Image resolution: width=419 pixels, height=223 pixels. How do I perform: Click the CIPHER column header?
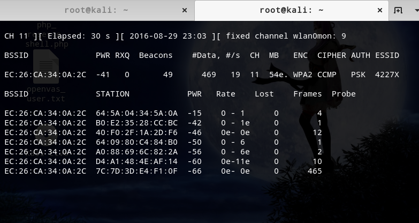332,55
